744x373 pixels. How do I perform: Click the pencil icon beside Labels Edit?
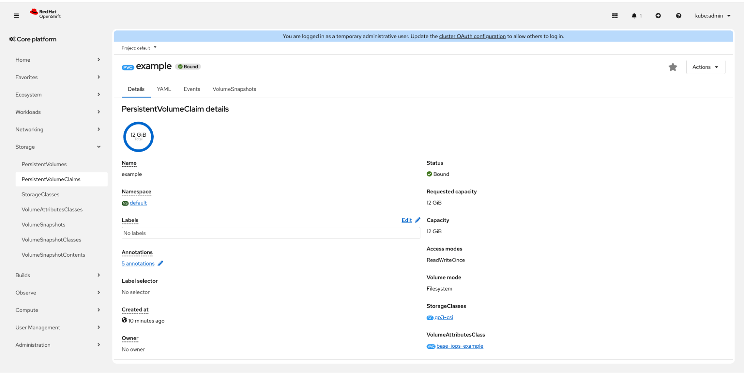[418, 220]
